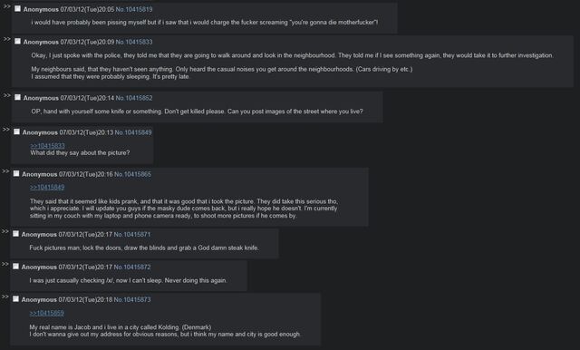Select checkbox beside post No.10415852
580x350 pixels.
point(17,97)
